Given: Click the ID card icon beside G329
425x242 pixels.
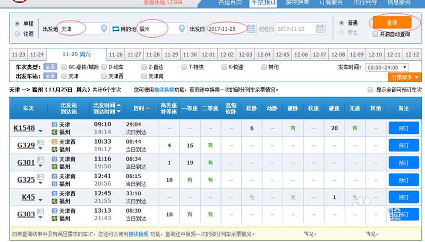Looking at the screenshot, I should (40, 142).
